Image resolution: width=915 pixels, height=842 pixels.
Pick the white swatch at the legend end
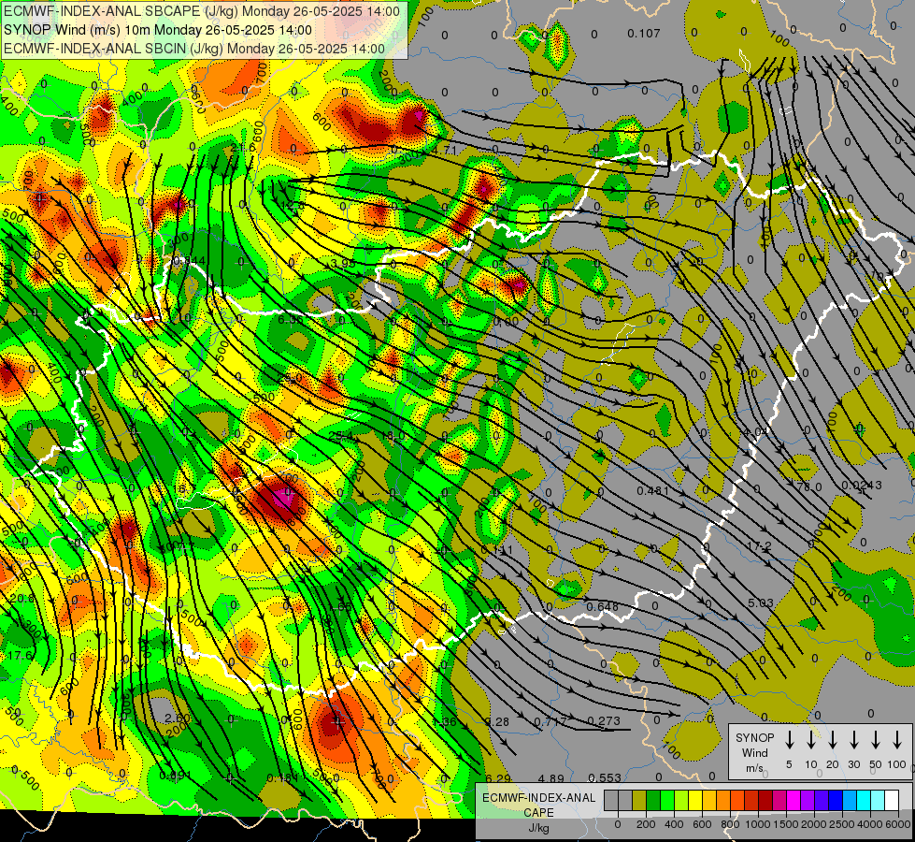[x=891, y=800]
